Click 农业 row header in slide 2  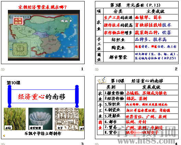(99, 25)
